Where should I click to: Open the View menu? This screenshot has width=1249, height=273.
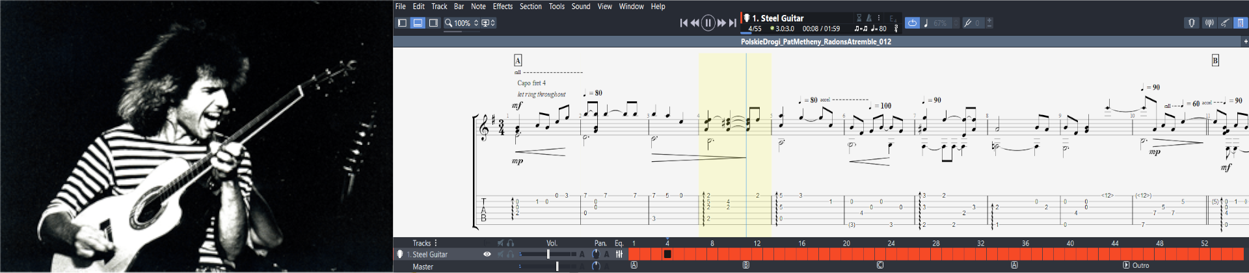point(604,6)
